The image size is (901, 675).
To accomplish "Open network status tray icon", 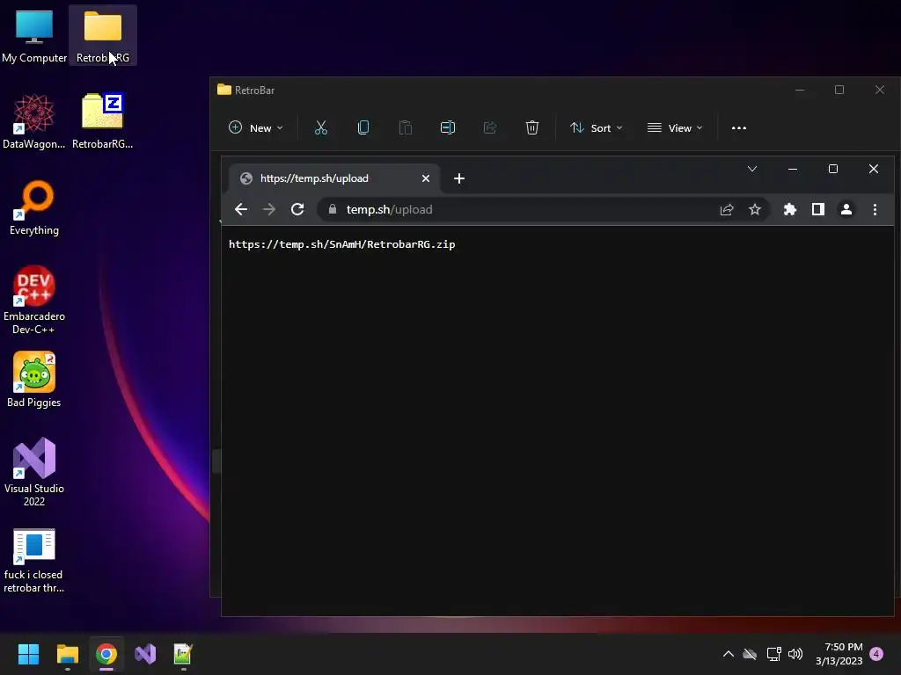I will click(x=773, y=654).
